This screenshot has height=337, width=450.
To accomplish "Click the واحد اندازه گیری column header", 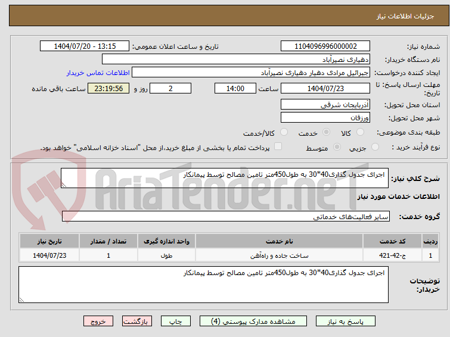I will 166,241.
